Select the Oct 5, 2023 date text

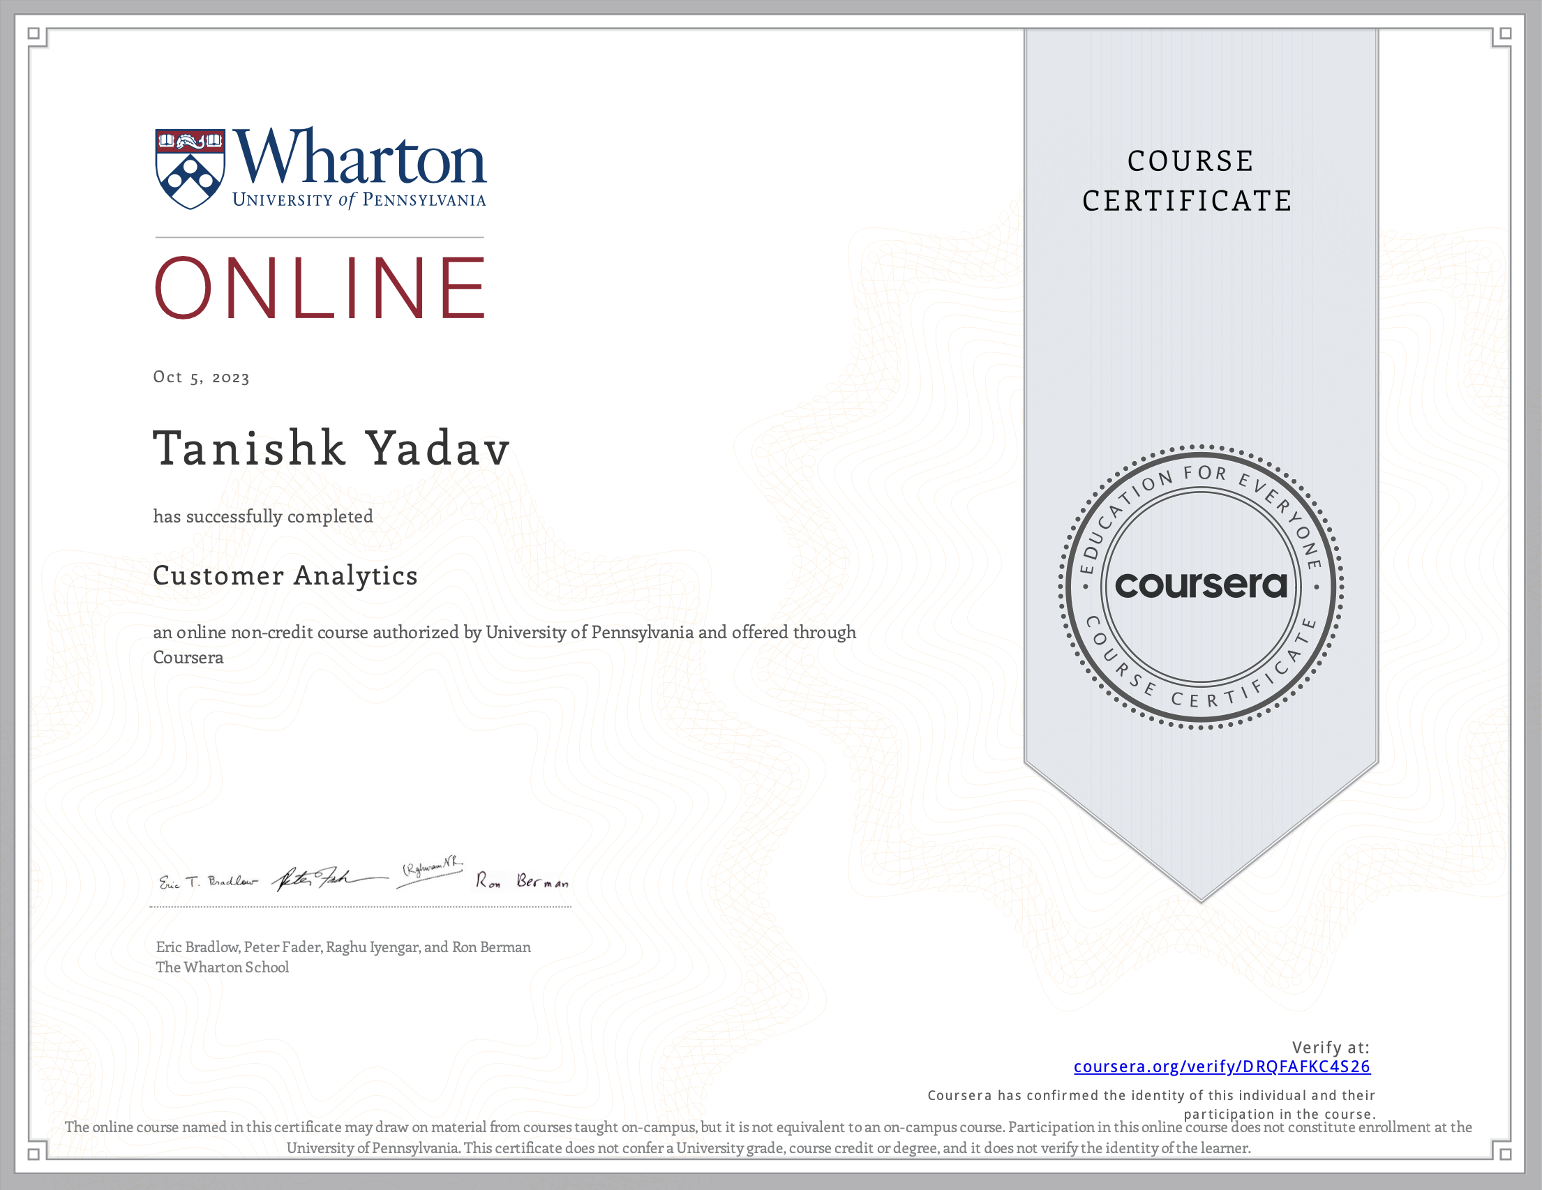pyautogui.click(x=201, y=378)
